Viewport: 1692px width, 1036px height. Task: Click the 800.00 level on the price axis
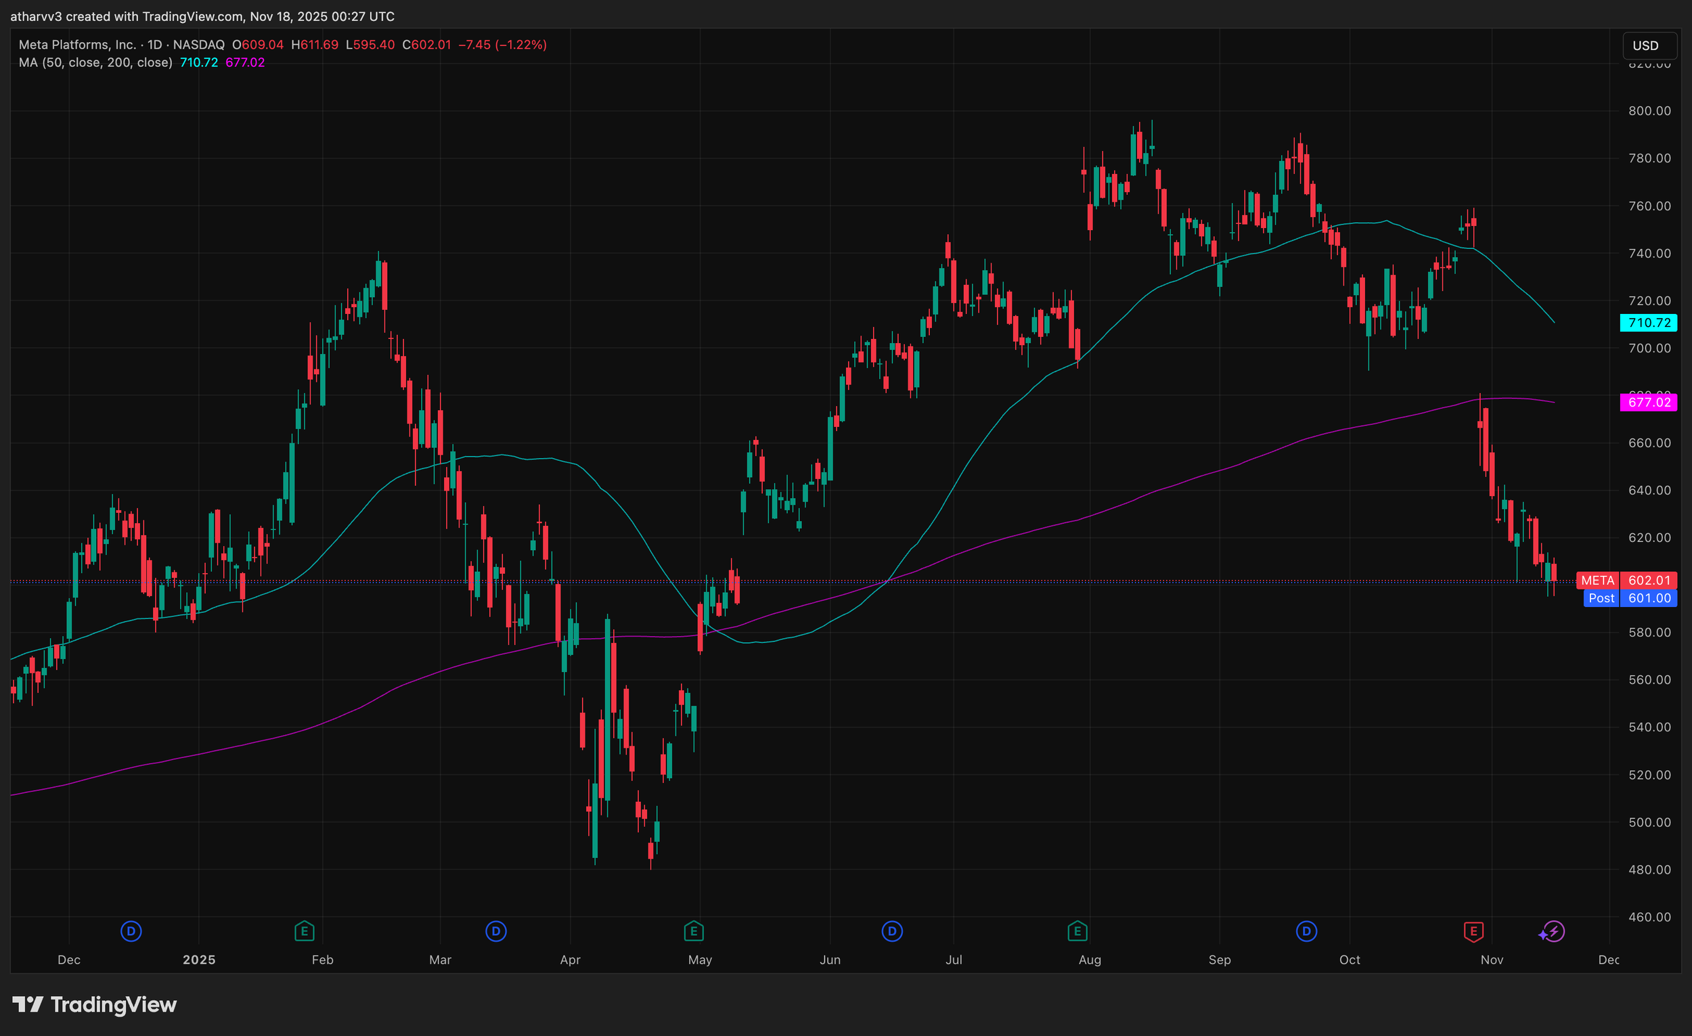1649,110
